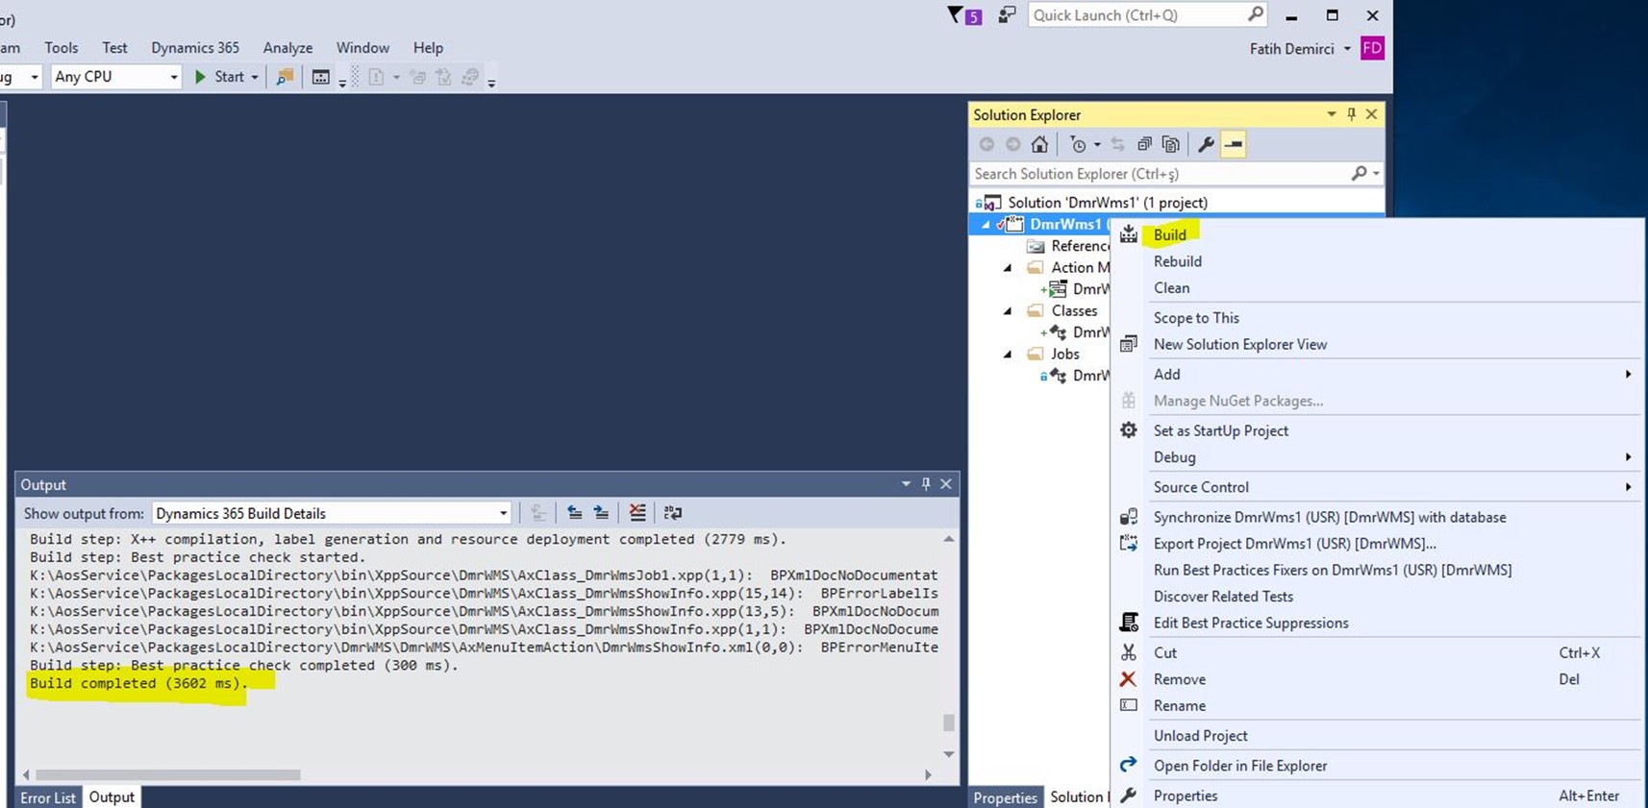Click the Synchronize with database icon
1648x808 pixels.
pos(1129,517)
